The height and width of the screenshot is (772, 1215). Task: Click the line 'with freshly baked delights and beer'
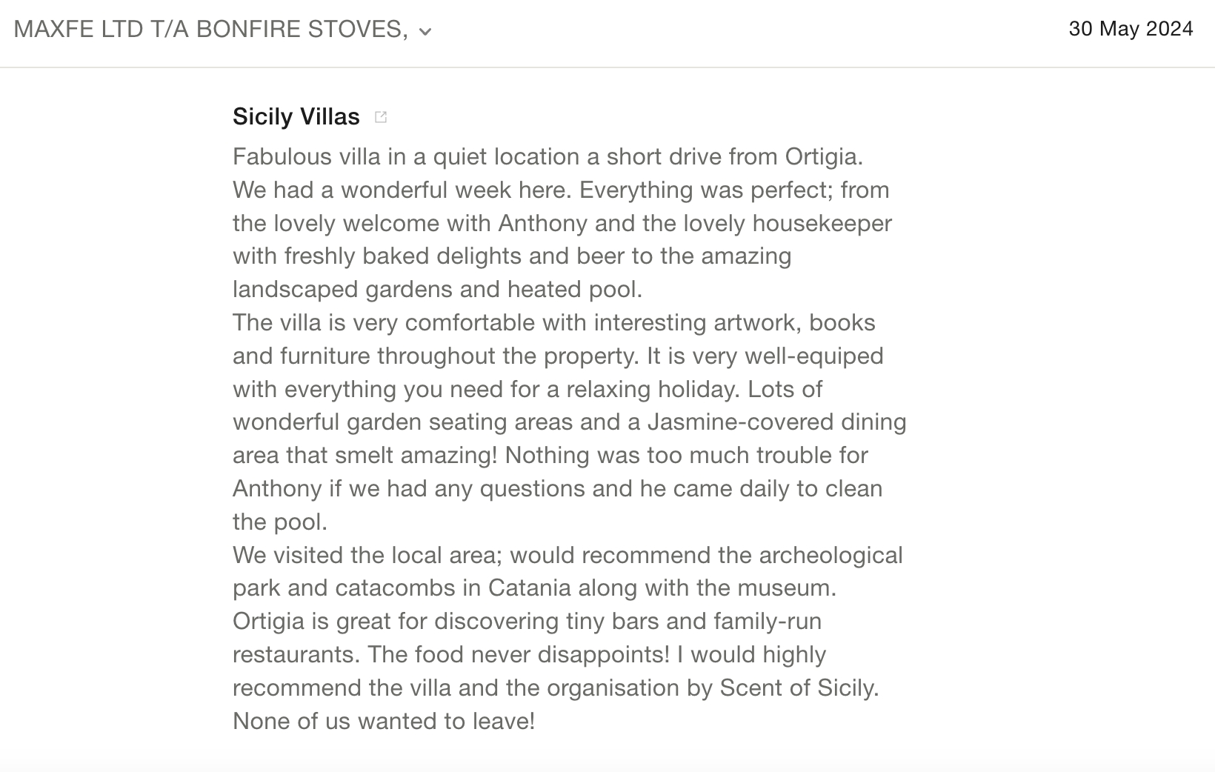coord(511,256)
